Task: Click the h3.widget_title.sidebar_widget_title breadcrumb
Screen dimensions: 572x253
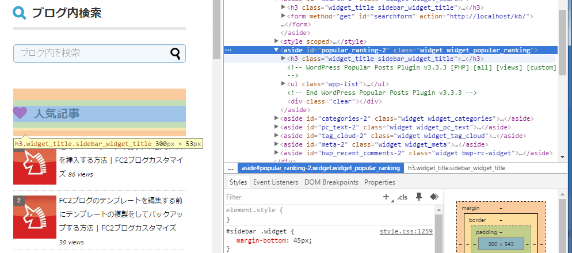Action: (456, 168)
